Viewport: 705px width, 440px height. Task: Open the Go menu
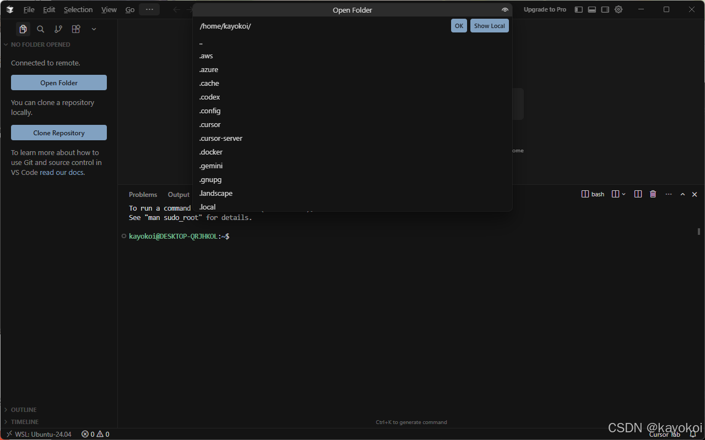(x=130, y=9)
